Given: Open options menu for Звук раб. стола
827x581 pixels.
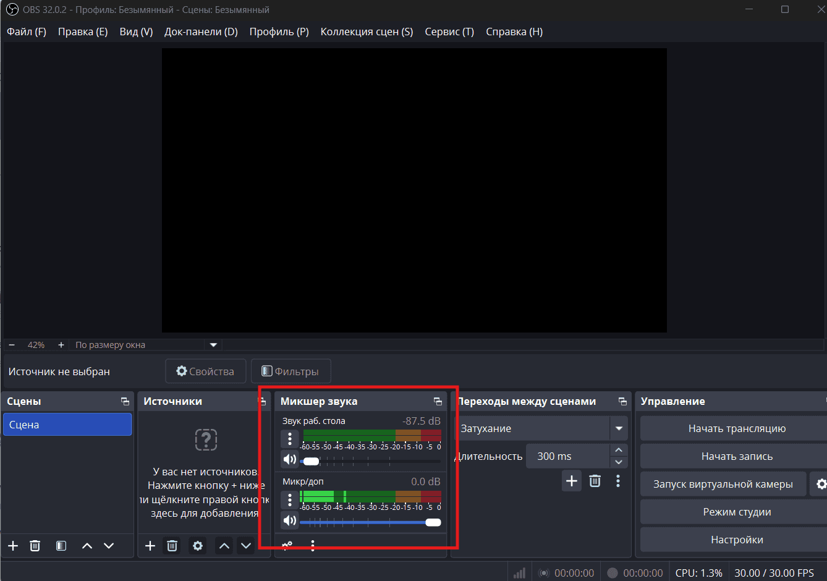Looking at the screenshot, I should (289, 439).
